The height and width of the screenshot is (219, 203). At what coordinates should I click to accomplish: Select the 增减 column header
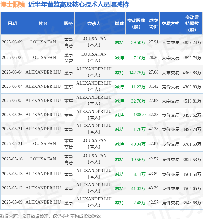[119, 24]
